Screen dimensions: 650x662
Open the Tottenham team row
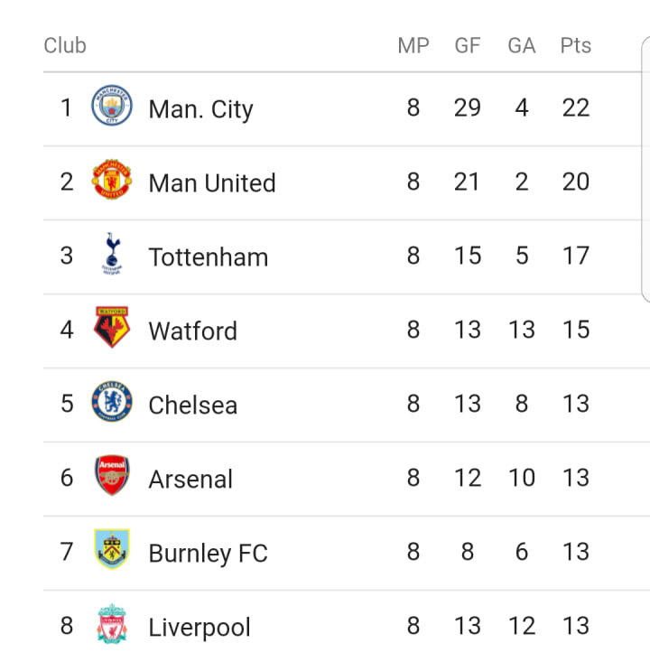(x=347, y=256)
